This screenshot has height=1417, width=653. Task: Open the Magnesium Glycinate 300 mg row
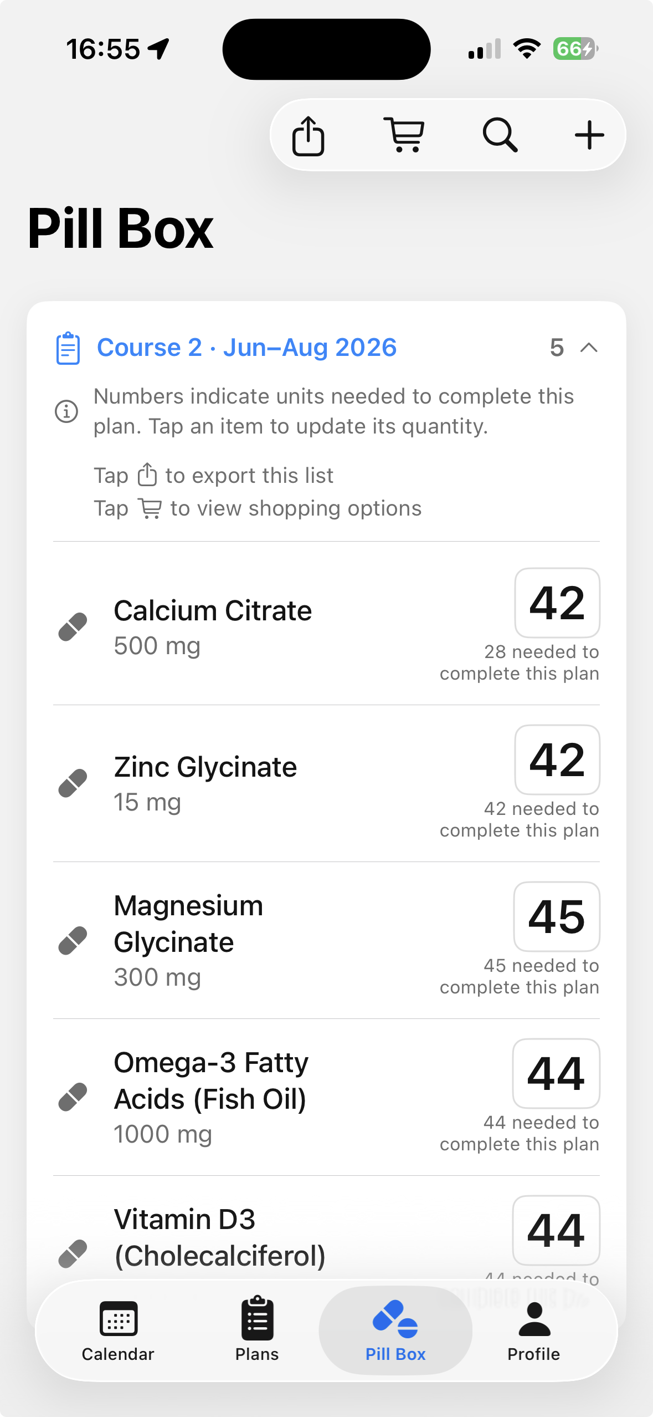tap(326, 940)
